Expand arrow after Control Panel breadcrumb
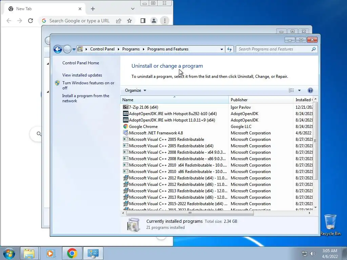 [118, 49]
